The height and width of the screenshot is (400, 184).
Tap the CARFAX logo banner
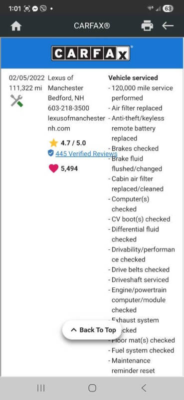[x=91, y=53]
